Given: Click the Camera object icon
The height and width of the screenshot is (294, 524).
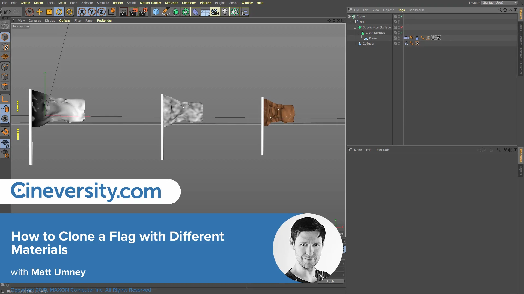Looking at the screenshot, I should [215, 12].
